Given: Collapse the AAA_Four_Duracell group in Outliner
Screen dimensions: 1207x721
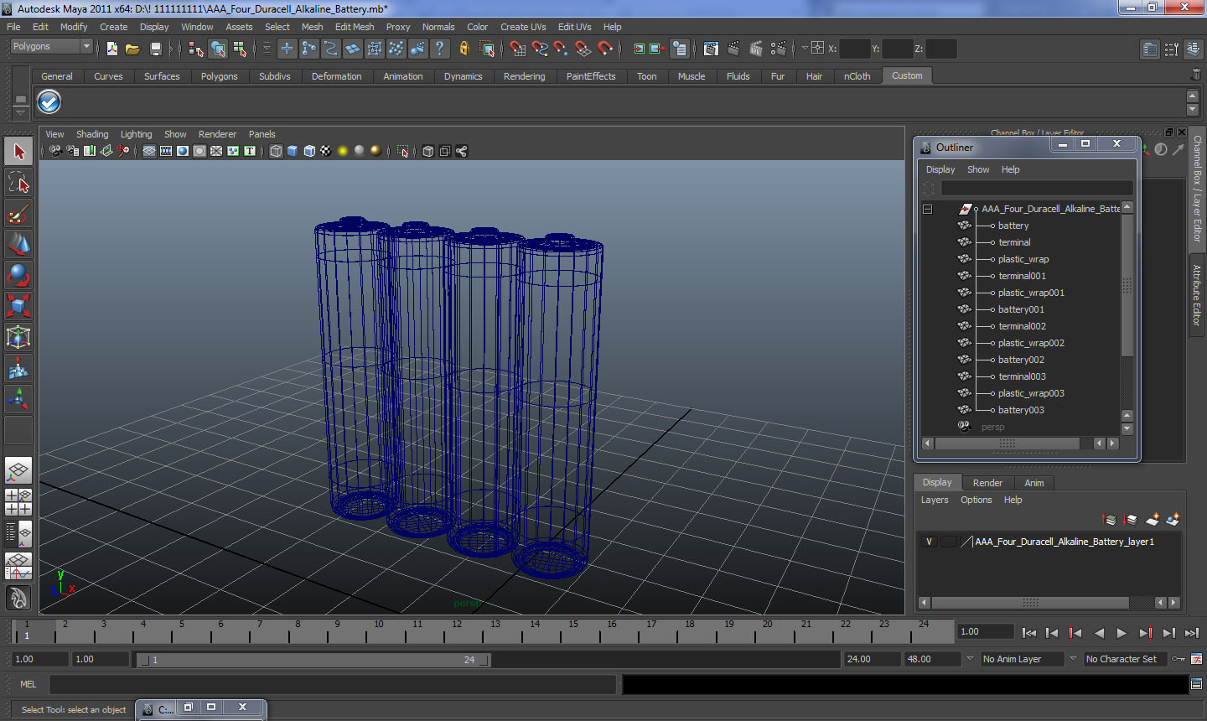Looking at the screenshot, I should click(927, 209).
